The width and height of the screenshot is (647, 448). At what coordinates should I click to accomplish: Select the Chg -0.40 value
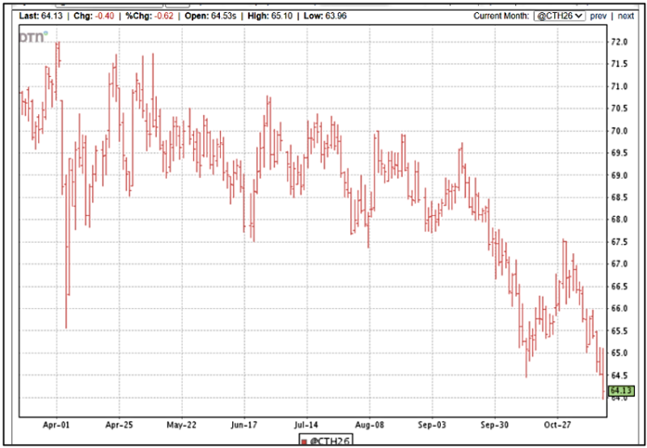104,15
